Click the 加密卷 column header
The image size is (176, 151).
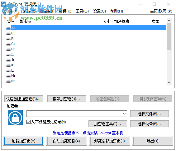[55, 21]
